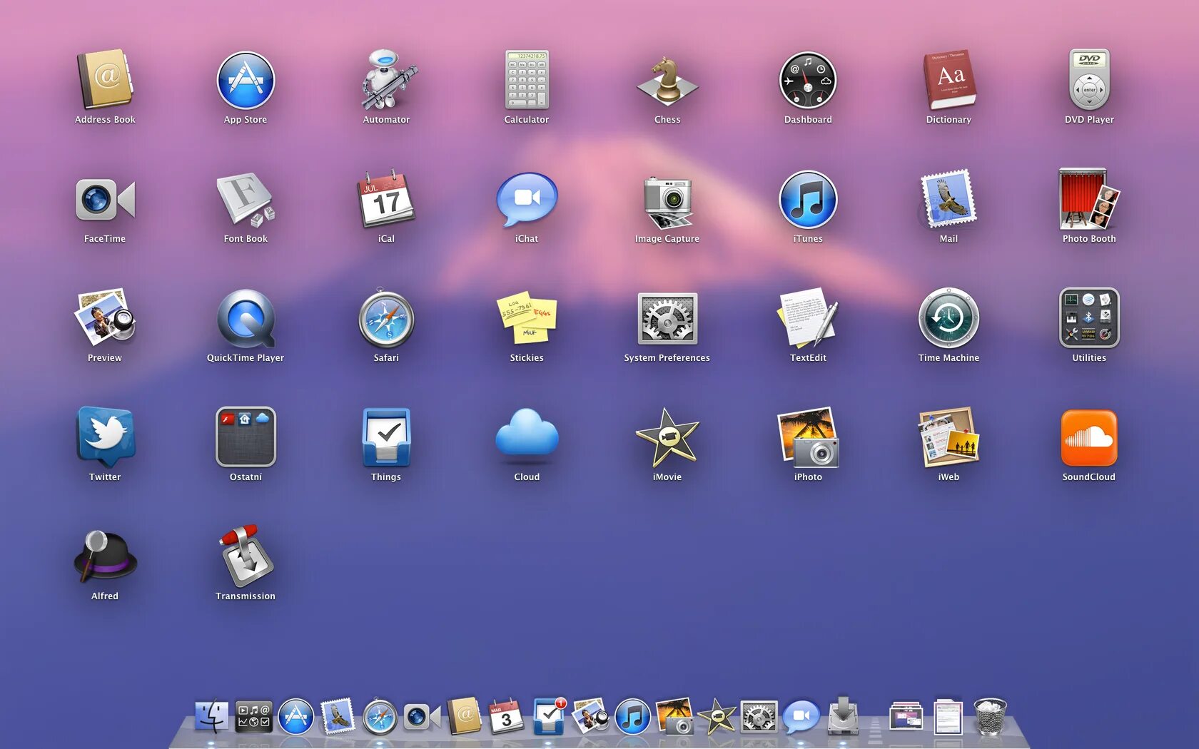Screen dimensions: 1199x749
Task: Open Things from Launchpad grid
Action: [386, 437]
